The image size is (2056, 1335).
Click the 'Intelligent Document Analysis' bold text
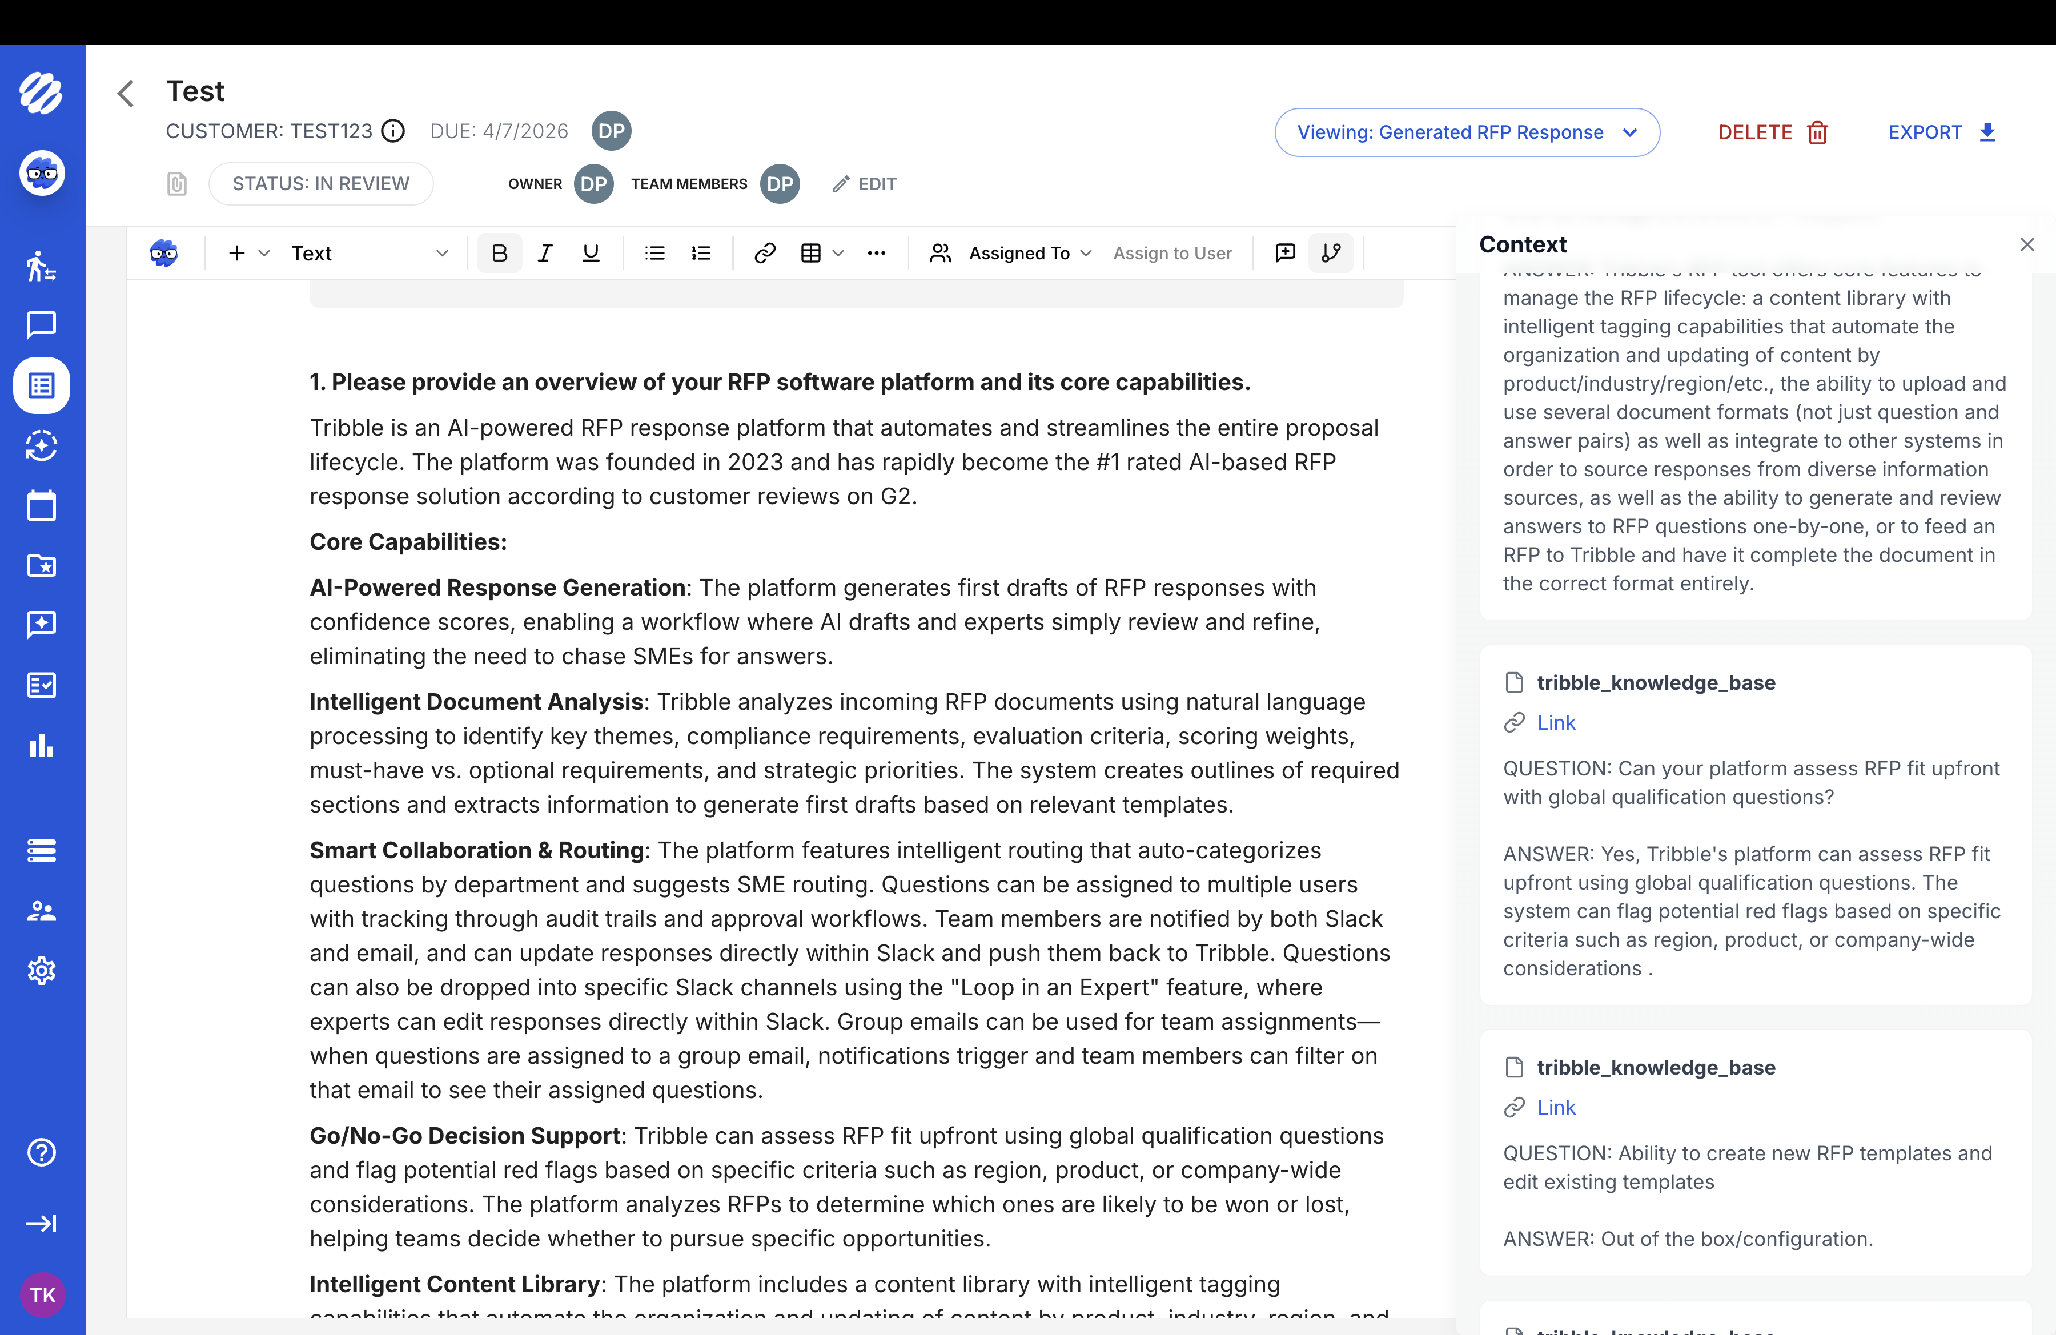click(x=476, y=701)
